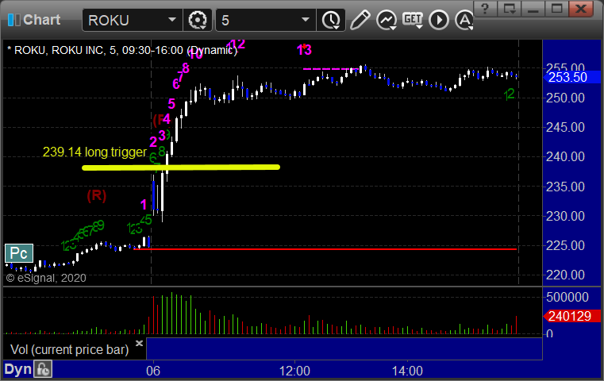Screen dimensions: 604x381
Task: Click the magenta 13 count marker
Action: [x=304, y=50]
